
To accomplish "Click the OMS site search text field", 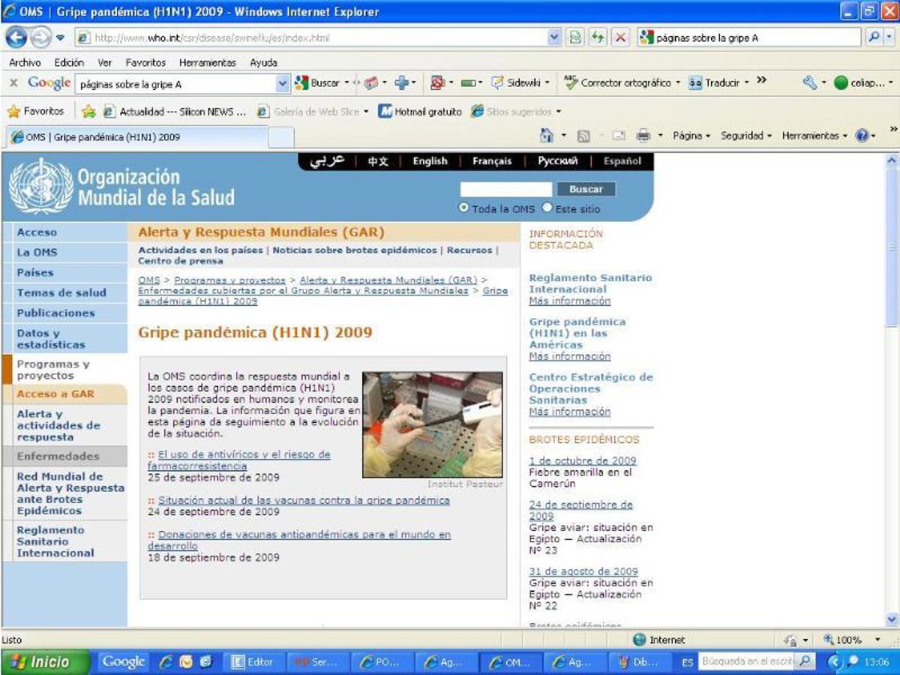I will 505,189.
